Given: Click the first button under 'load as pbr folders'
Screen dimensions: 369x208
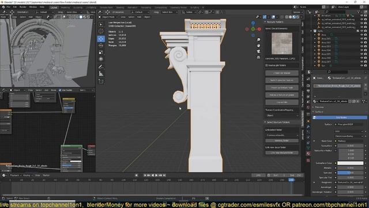Looking at the screenshot, I should tap(282, 73).
